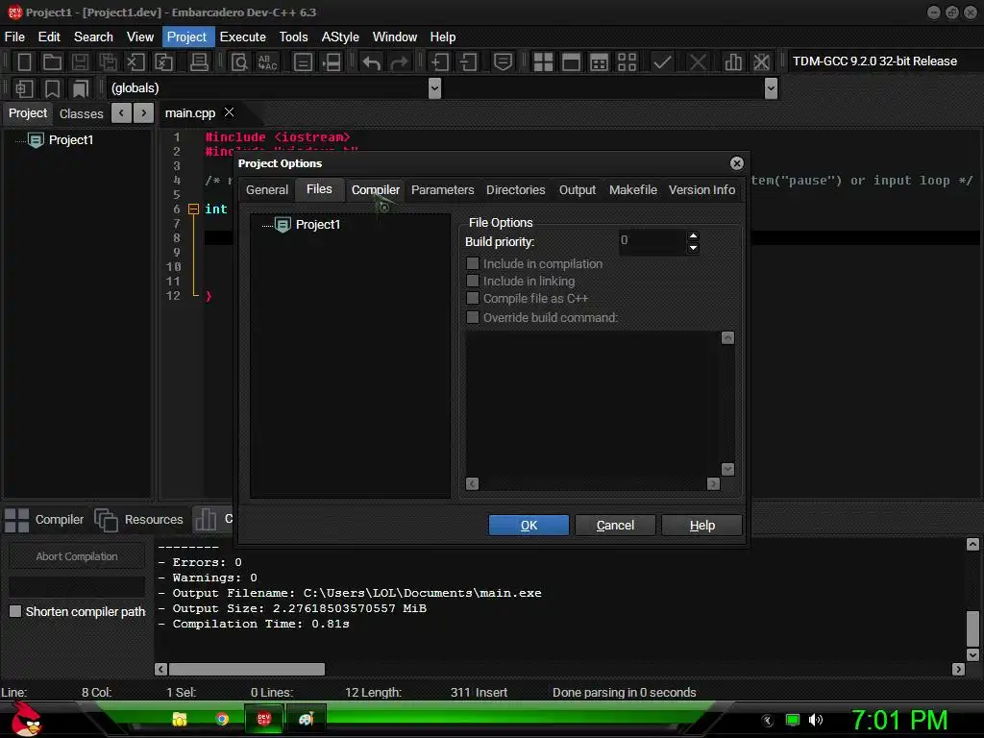The image size is (984, 738).
Task: Switch to the Compiler options tab
Action: click(x=376, y=189)
